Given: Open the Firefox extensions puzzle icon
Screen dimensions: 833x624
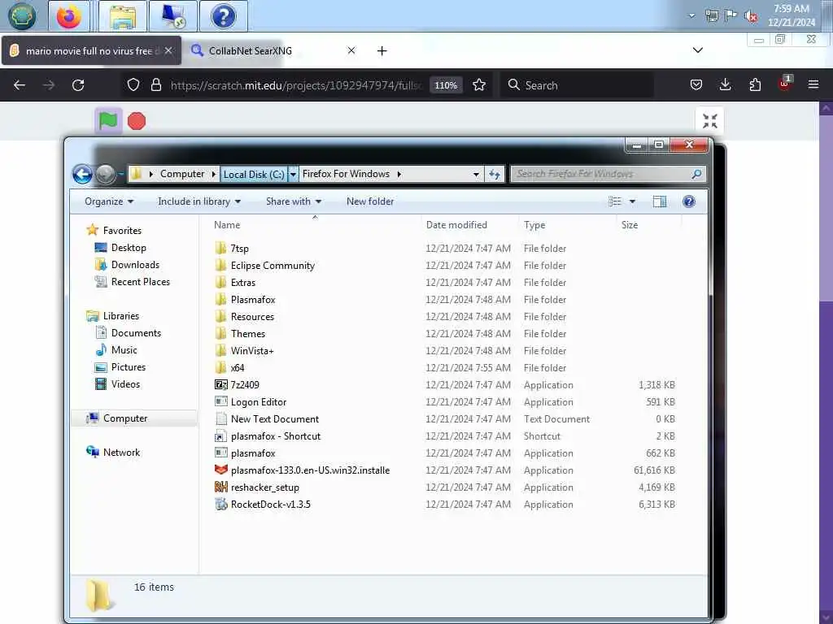Looking at the screenshot, I should tap(755, 84).
